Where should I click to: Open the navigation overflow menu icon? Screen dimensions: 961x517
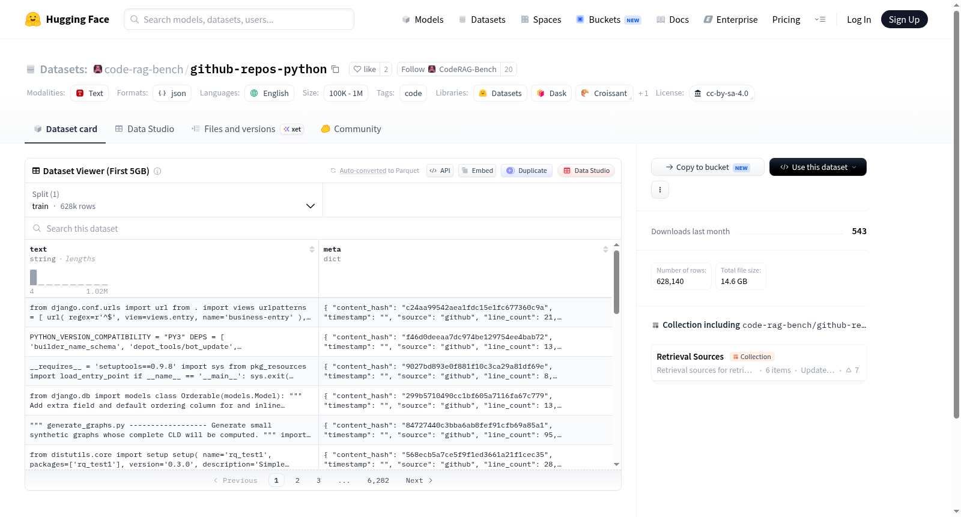pos(820,19)
